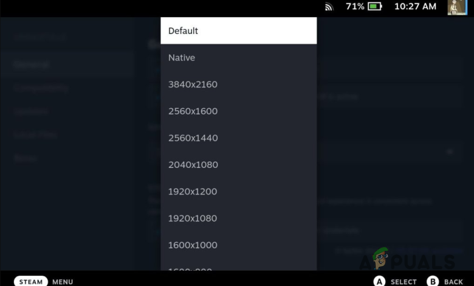474x286 pixels.
Task: Click the partially visible last resolution entry
Action: pos(238,265)
